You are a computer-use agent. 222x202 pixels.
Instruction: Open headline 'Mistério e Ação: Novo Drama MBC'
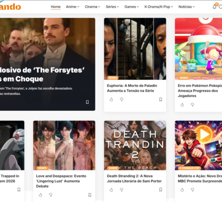(200, 178)
